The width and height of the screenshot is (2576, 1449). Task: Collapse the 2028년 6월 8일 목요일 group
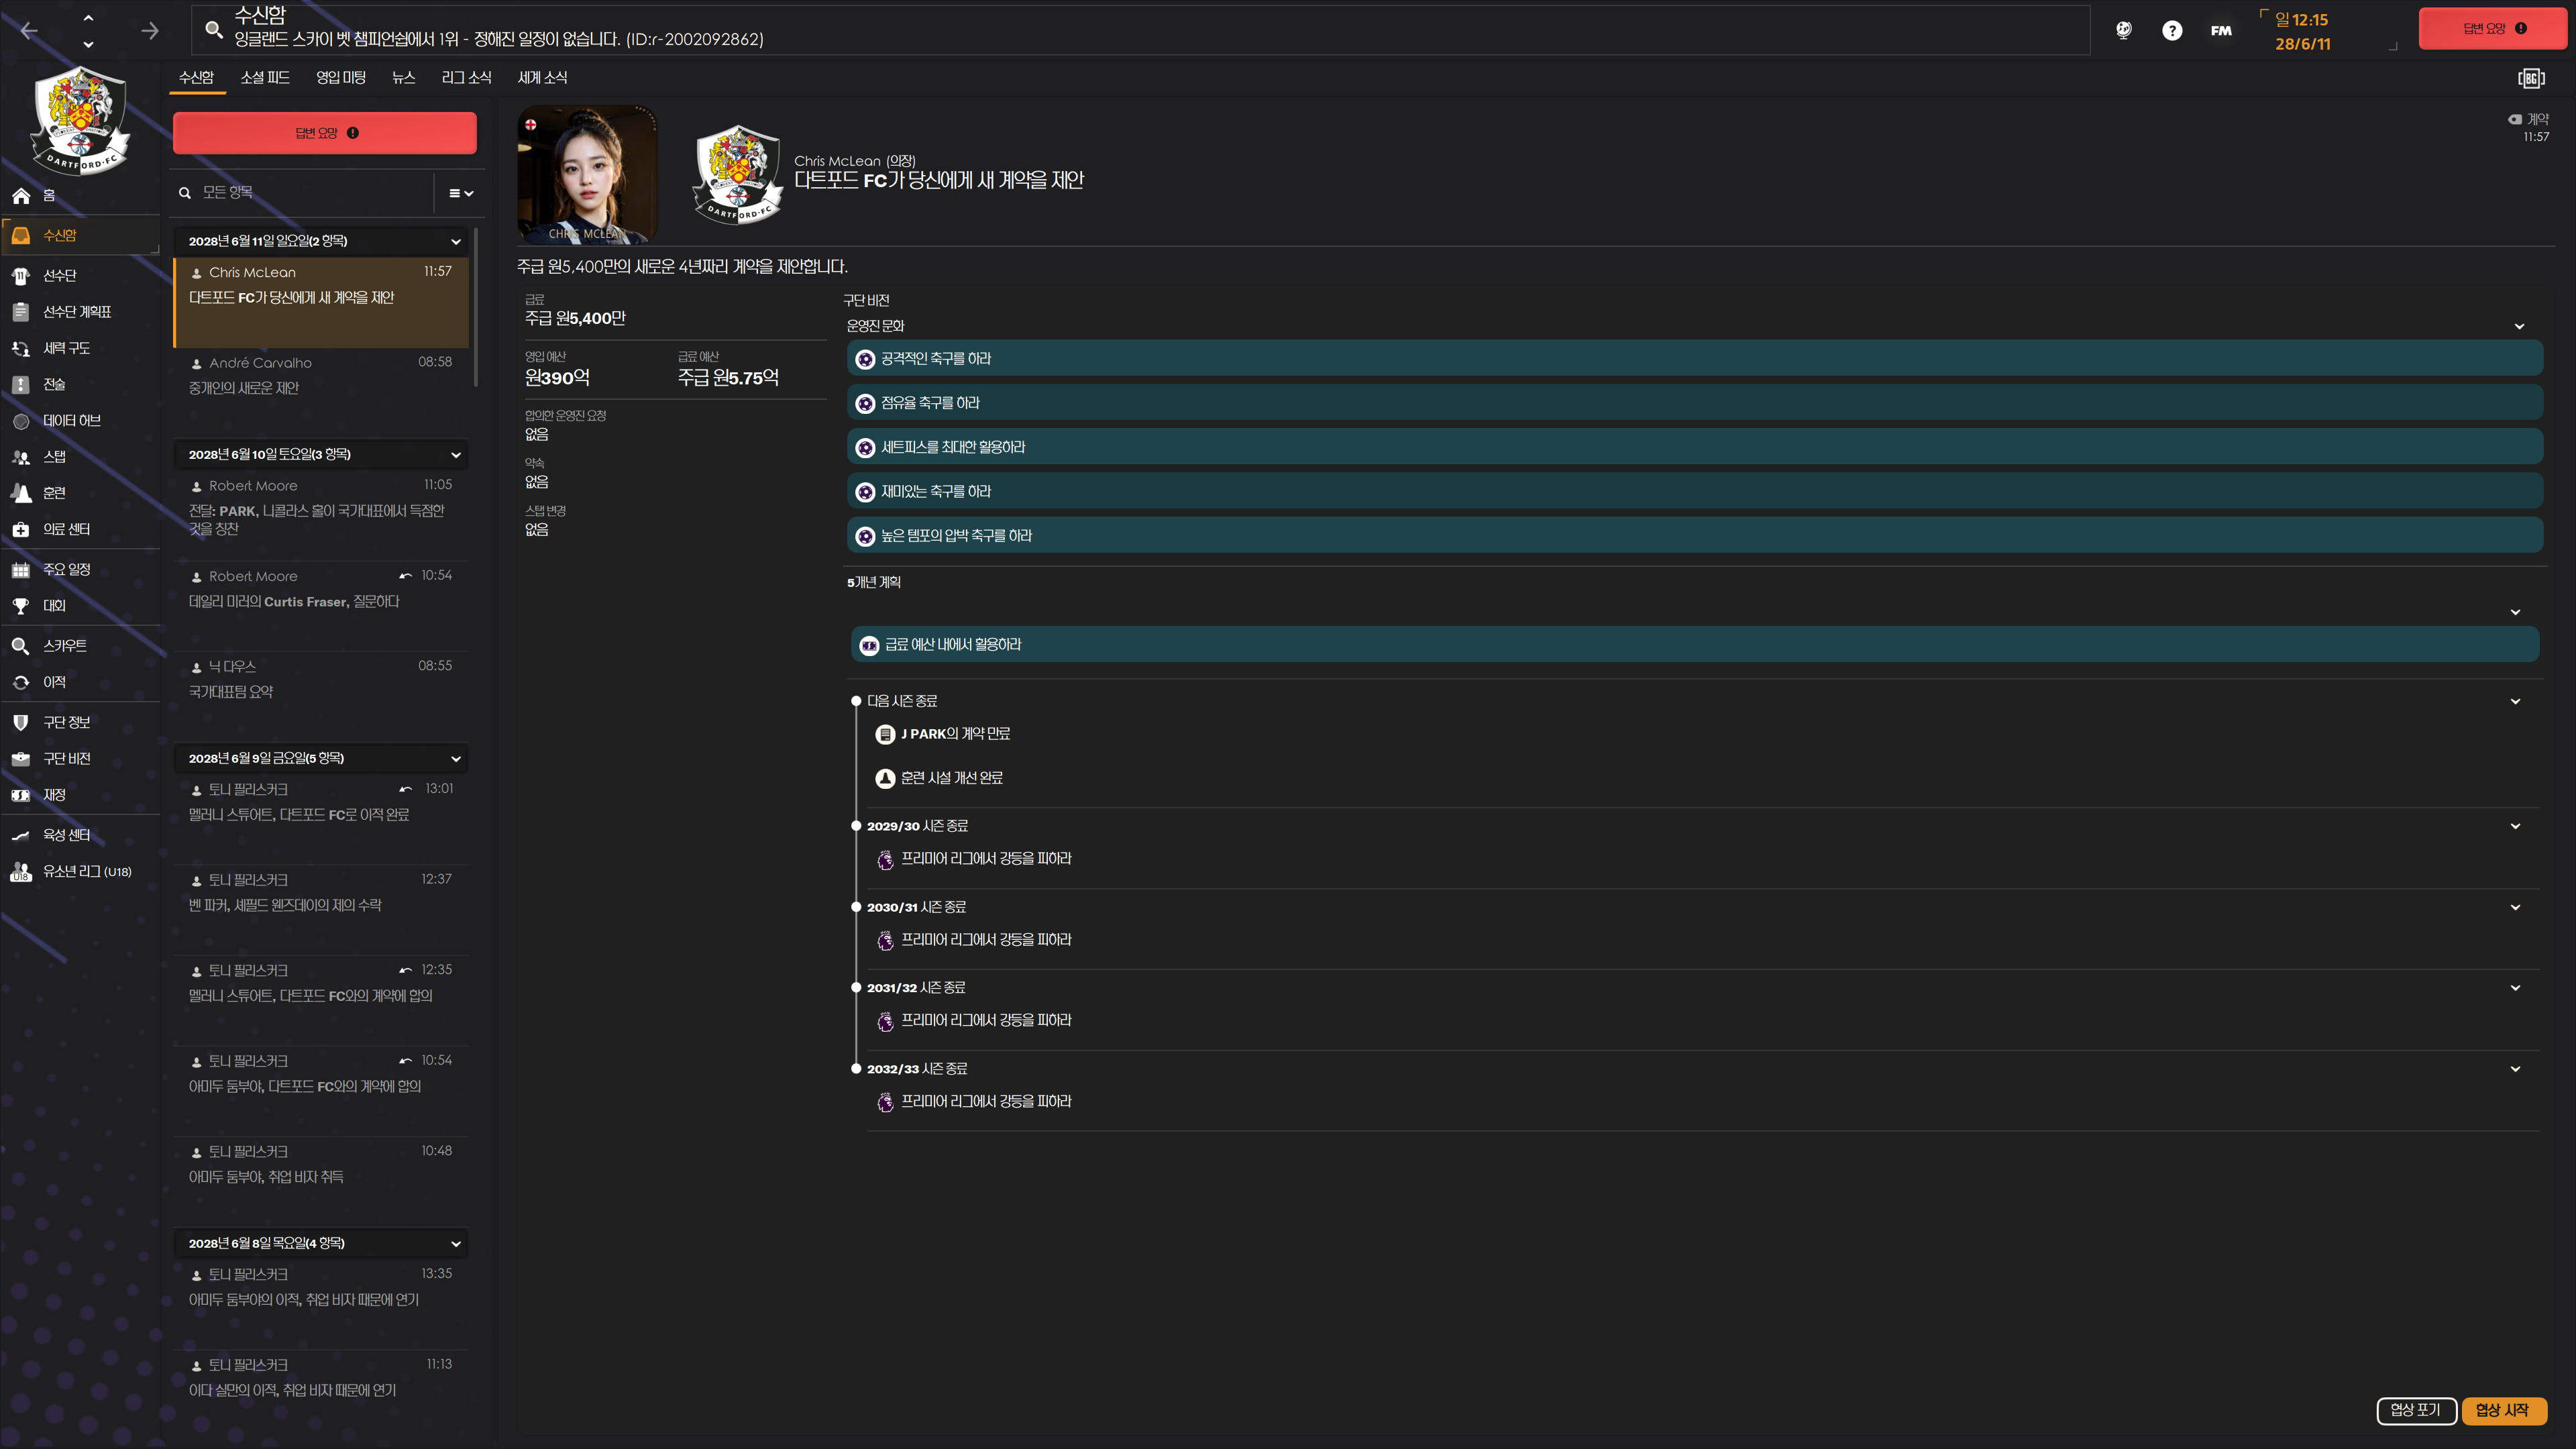tap(456, 1244)
